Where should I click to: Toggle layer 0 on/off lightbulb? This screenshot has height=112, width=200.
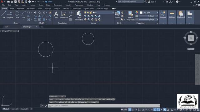pyautogui.click(x=85, y=12)
